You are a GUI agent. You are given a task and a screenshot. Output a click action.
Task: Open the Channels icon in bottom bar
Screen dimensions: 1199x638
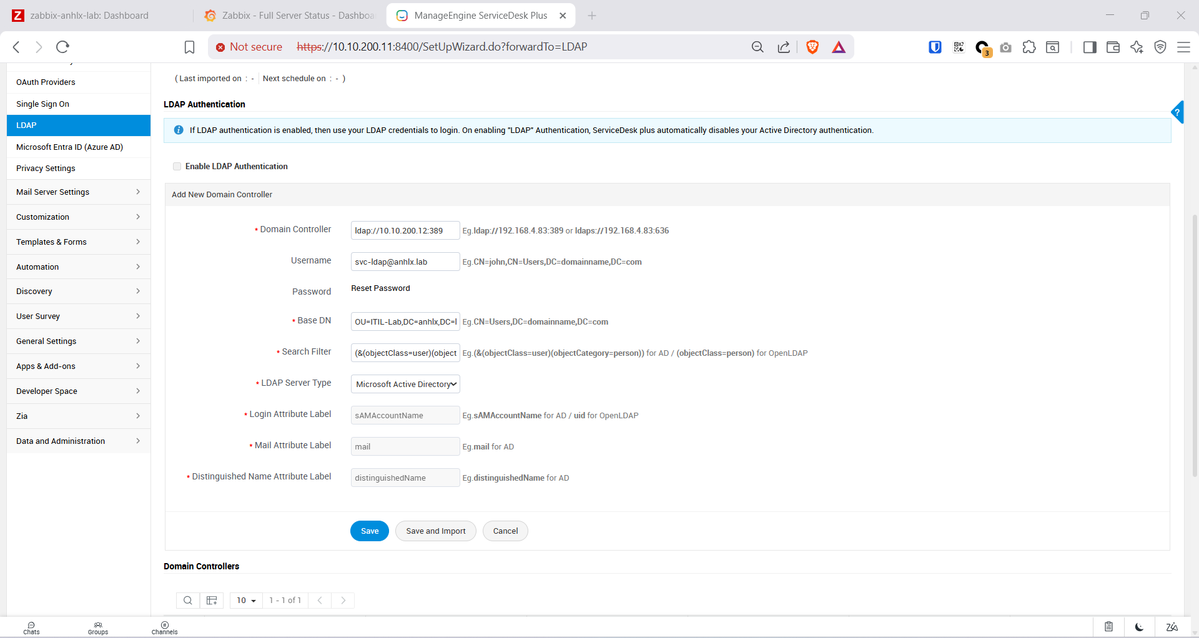164,627
